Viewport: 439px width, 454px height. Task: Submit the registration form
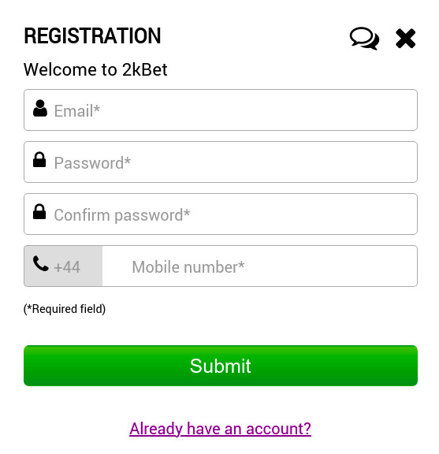coord(221,366)
